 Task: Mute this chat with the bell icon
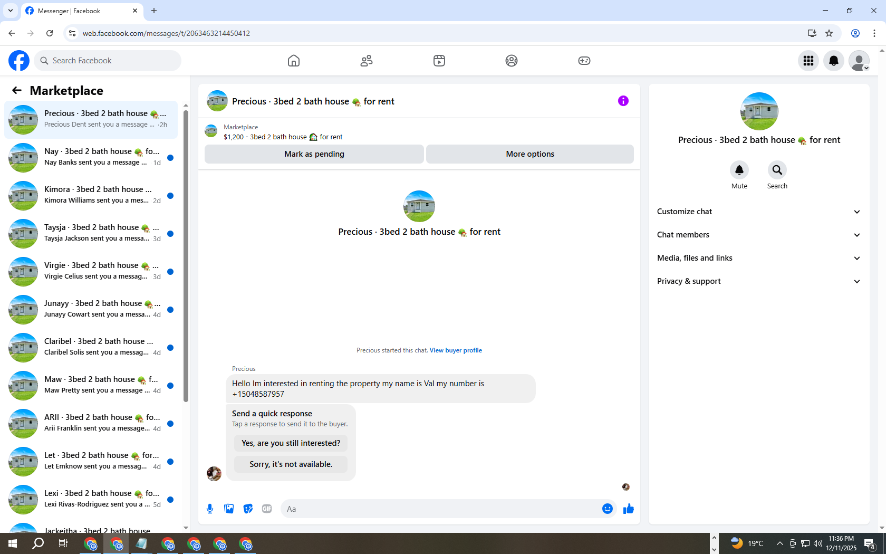[739, 170]
